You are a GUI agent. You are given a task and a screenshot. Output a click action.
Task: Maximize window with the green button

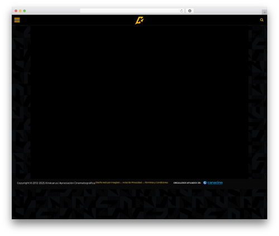(x=25, y=11)
